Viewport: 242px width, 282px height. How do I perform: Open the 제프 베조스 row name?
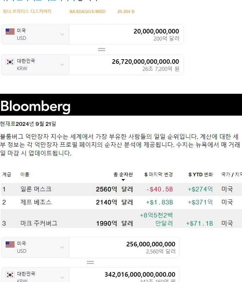coord(36,202)
